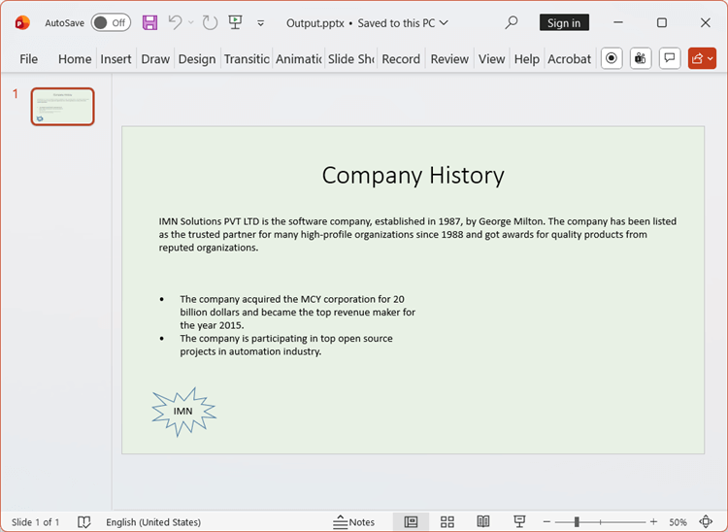Viewport: 728px width, 532px height.
Task: Switch to Normal view
Action: click(411, 521)
